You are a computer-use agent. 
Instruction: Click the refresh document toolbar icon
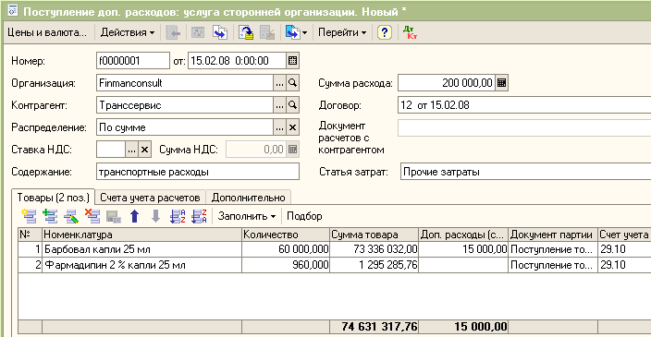(198, 32)
